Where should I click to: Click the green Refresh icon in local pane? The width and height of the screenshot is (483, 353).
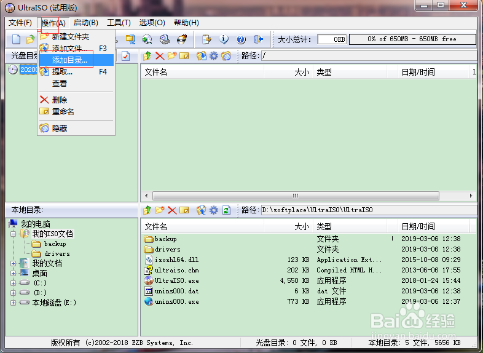pos(226,210)
